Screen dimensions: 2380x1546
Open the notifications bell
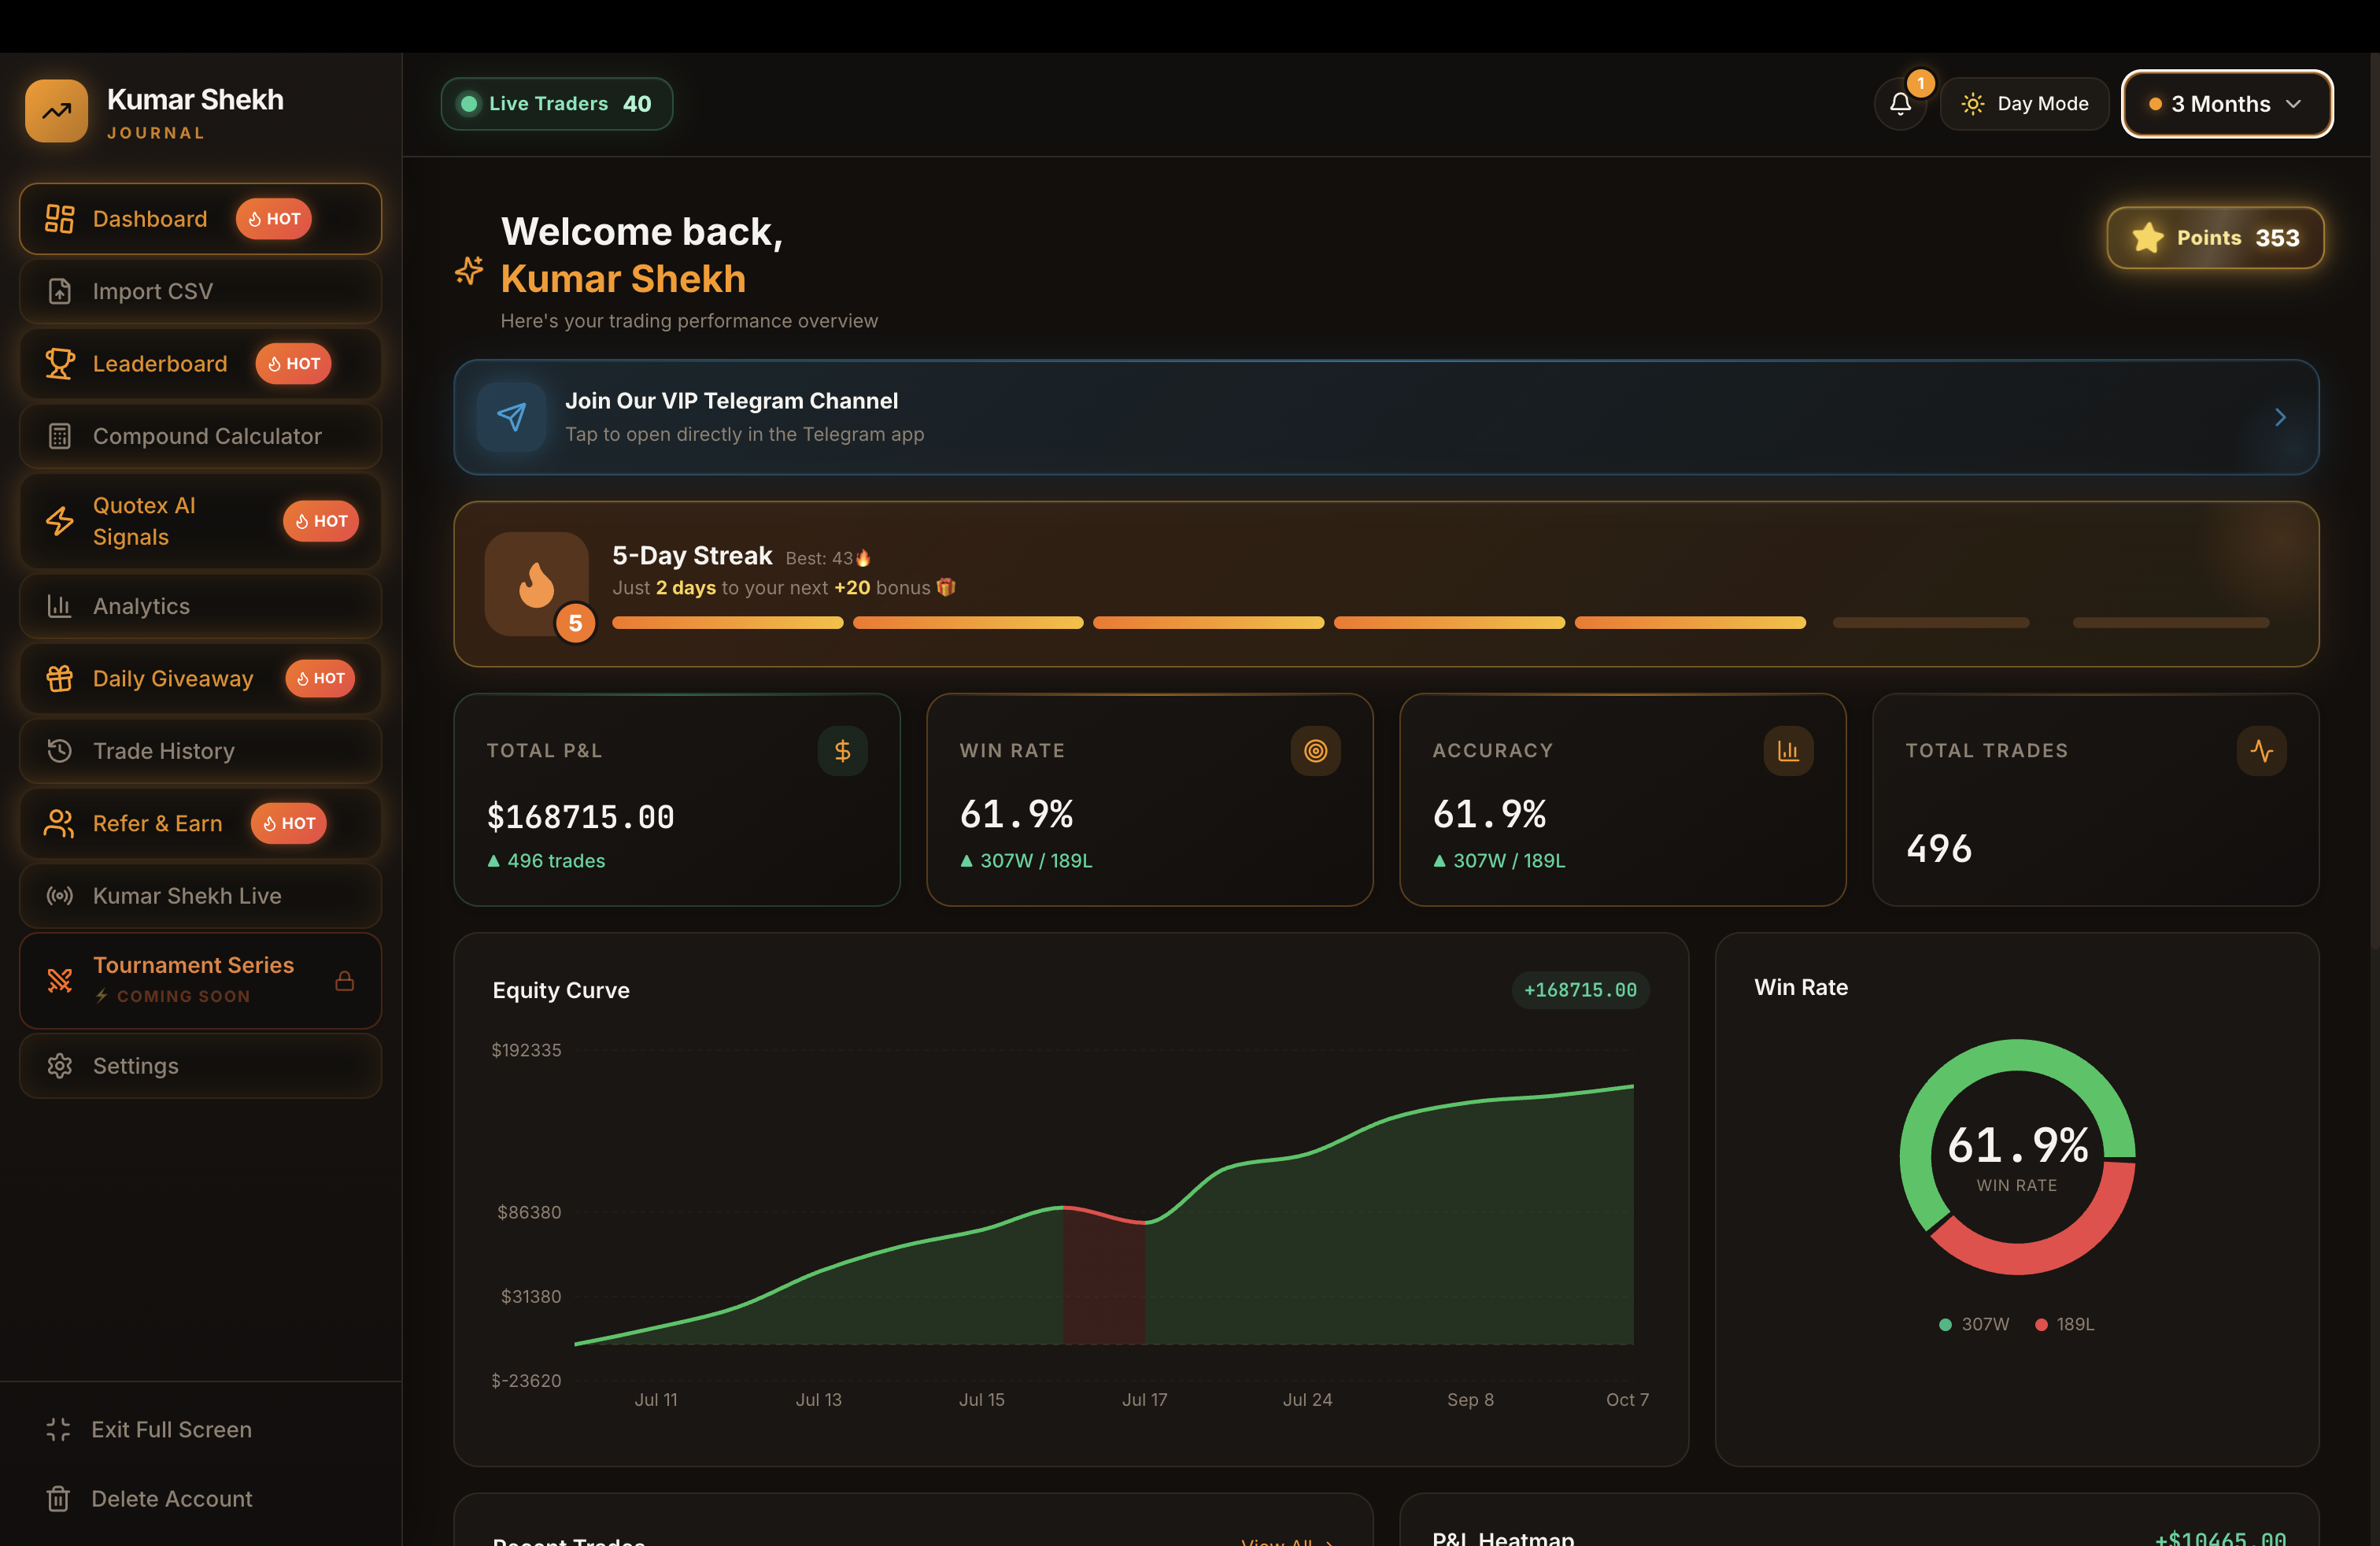1900,104
